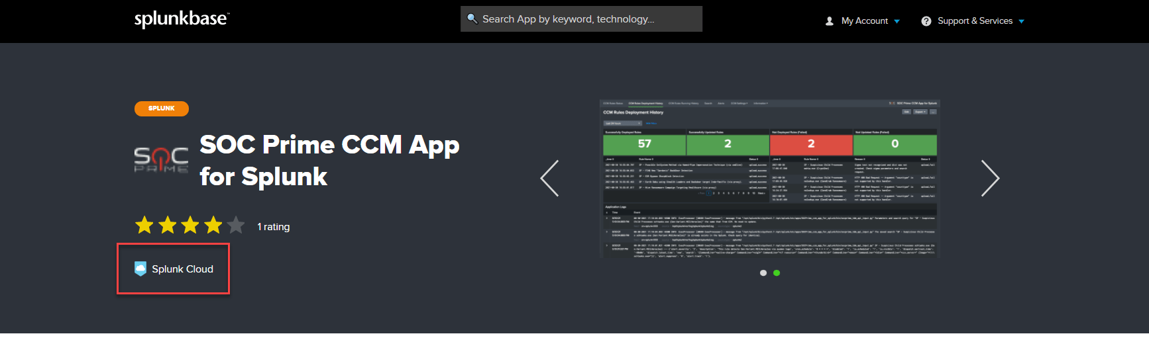1149x338 pixels.
Task: Click the orange SPLUNK badge
Action: point(162,108)
